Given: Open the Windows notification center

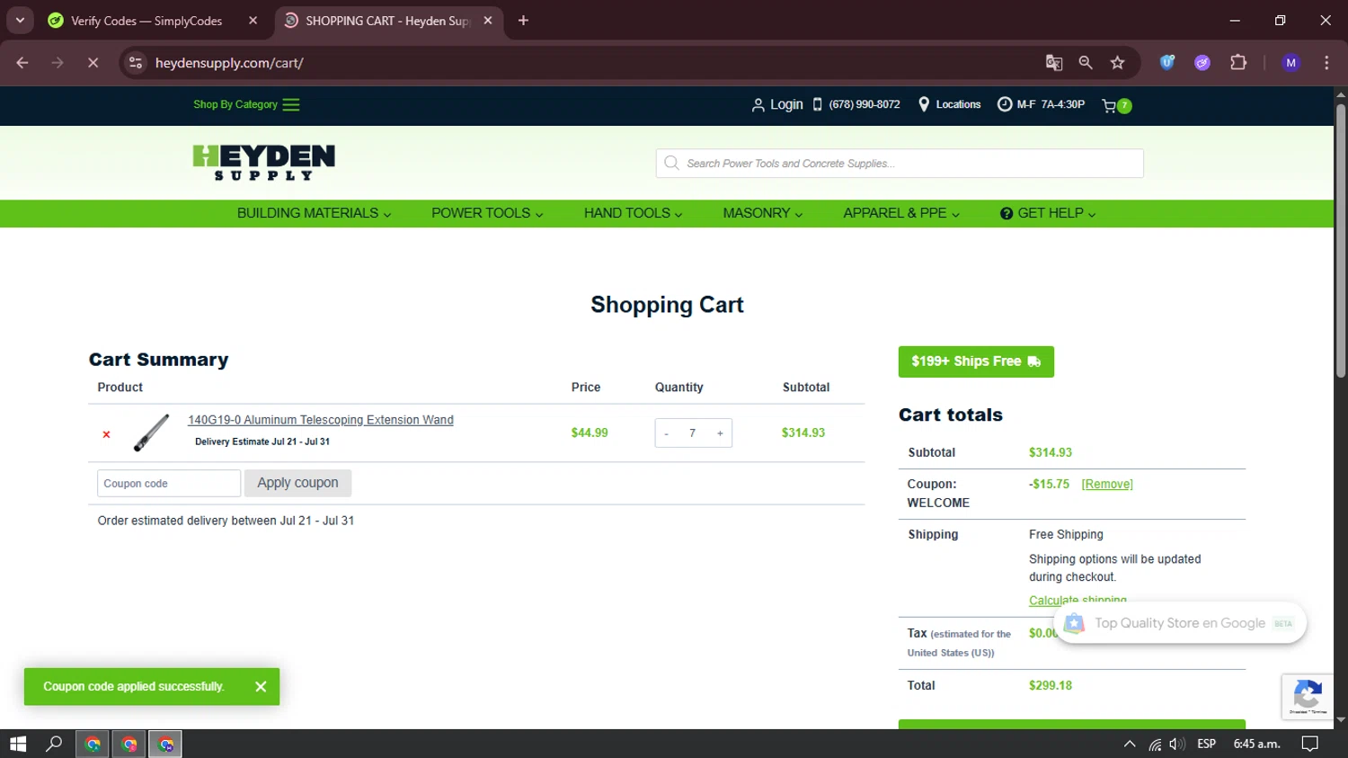Looking at the screenshot, I should point(1310,744).
